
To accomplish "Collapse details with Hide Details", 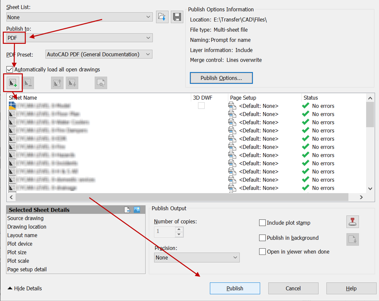I will (24, 288).
